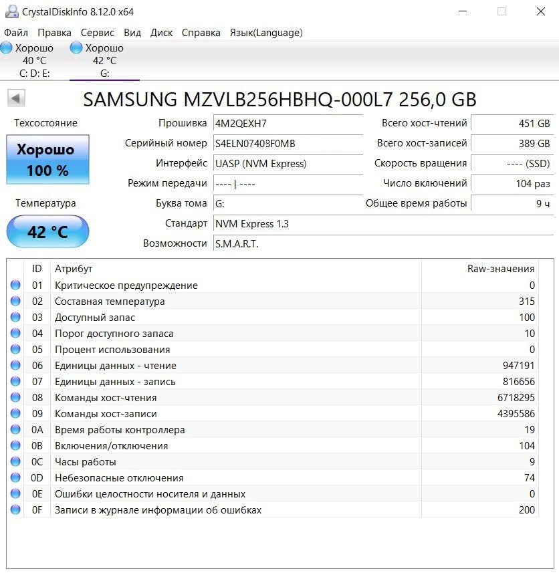
Task: Click the Атрибут column header
Action: (x=236, y=269)
